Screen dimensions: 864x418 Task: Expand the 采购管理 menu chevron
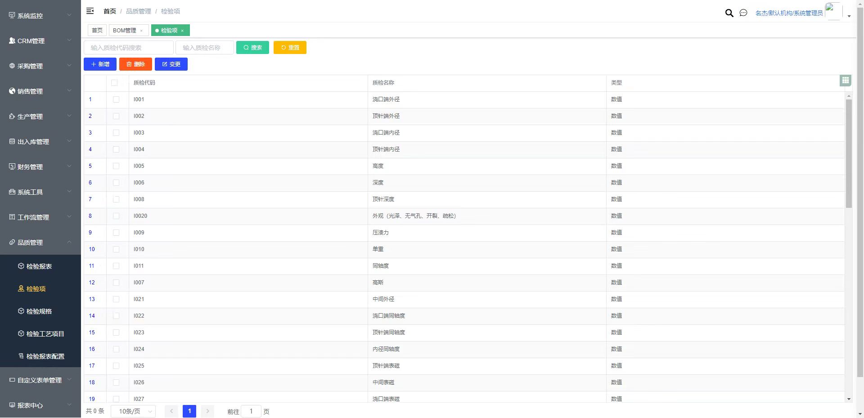coord(69,65)
